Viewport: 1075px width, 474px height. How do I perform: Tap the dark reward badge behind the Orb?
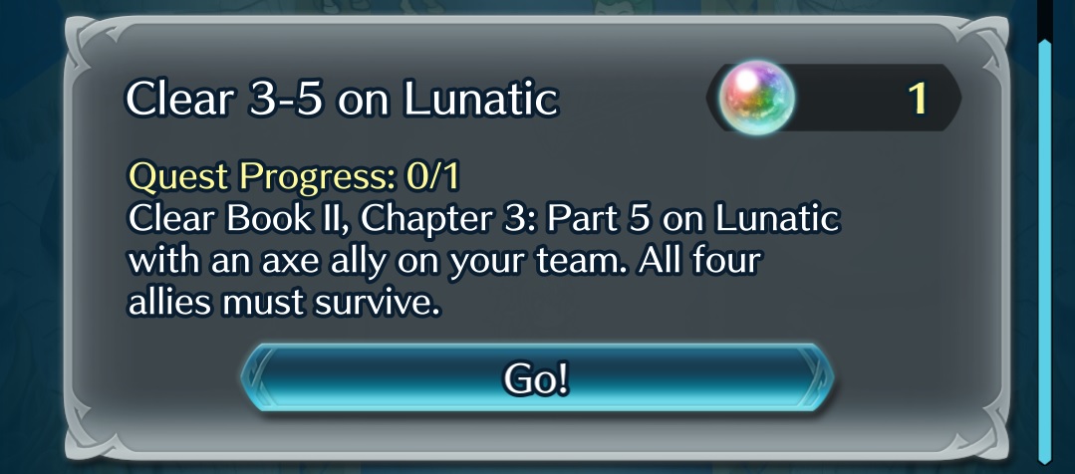point(834,98)
